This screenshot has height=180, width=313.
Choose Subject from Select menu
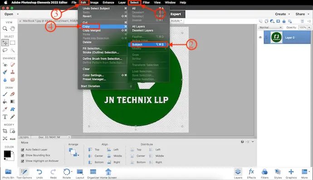(x=148, y=45)
